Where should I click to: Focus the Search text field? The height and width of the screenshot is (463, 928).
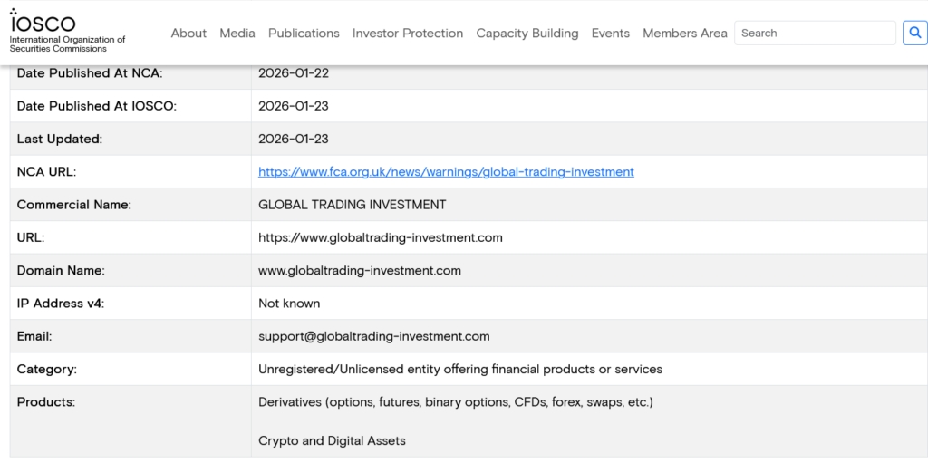(814, 34)
